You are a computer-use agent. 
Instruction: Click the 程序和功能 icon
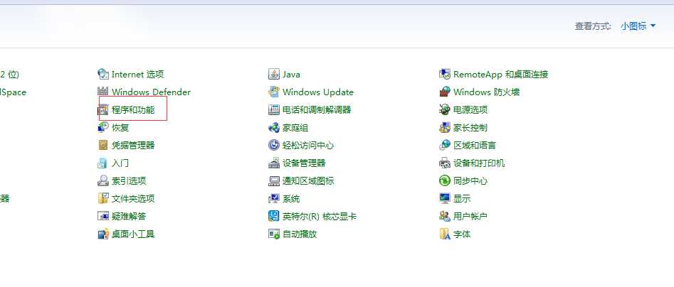[103, 110]
